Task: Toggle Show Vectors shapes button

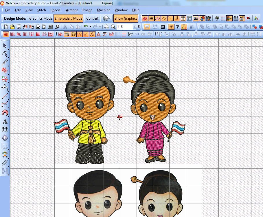Action: pyautogui.click(x=202, y=18)
